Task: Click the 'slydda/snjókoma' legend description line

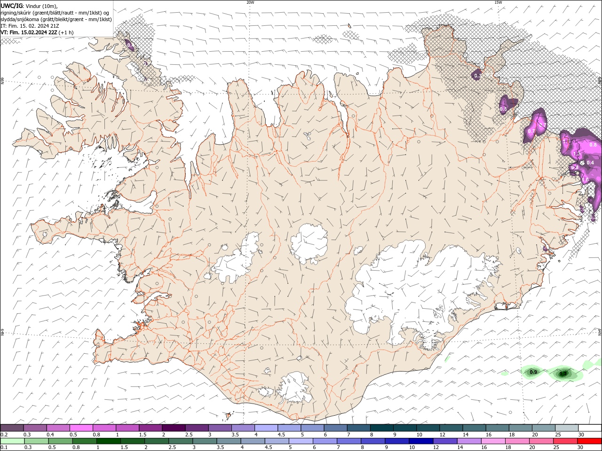Action: point(56,19)
